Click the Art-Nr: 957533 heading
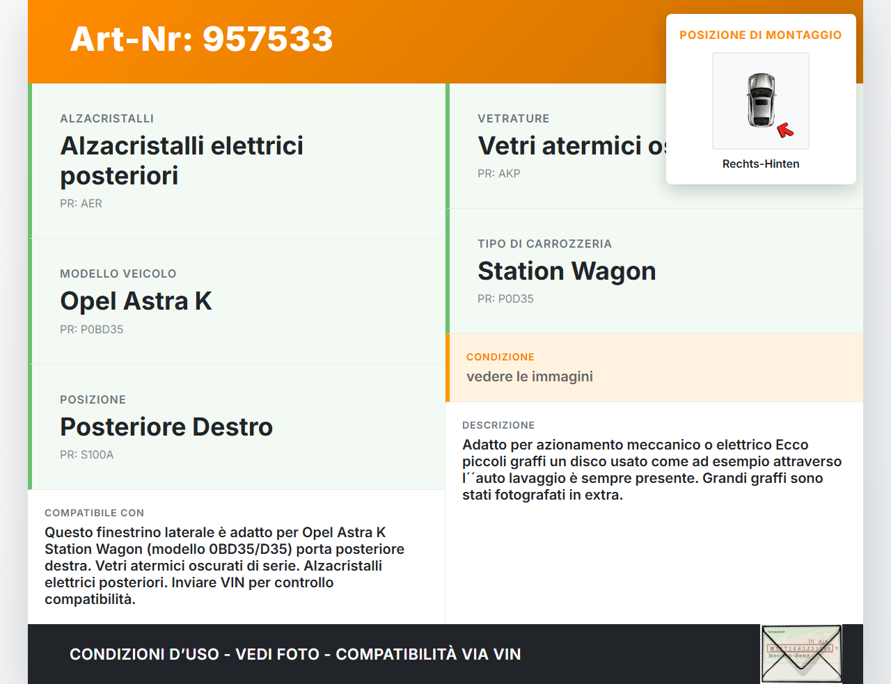Viewport: 891px width, 684px height. tap(201, 40)
